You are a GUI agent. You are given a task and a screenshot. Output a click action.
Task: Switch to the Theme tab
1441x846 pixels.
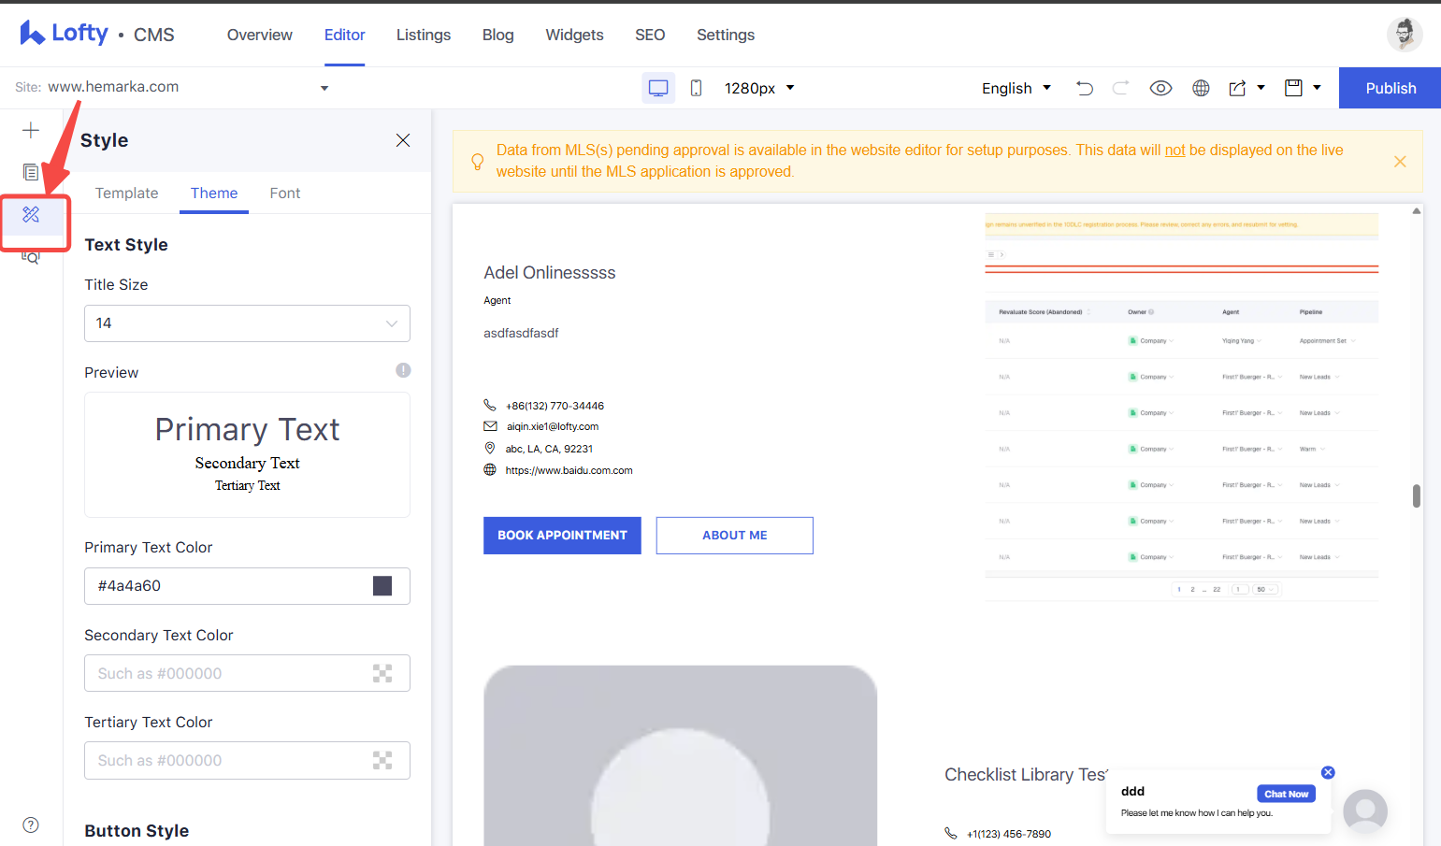214,193
